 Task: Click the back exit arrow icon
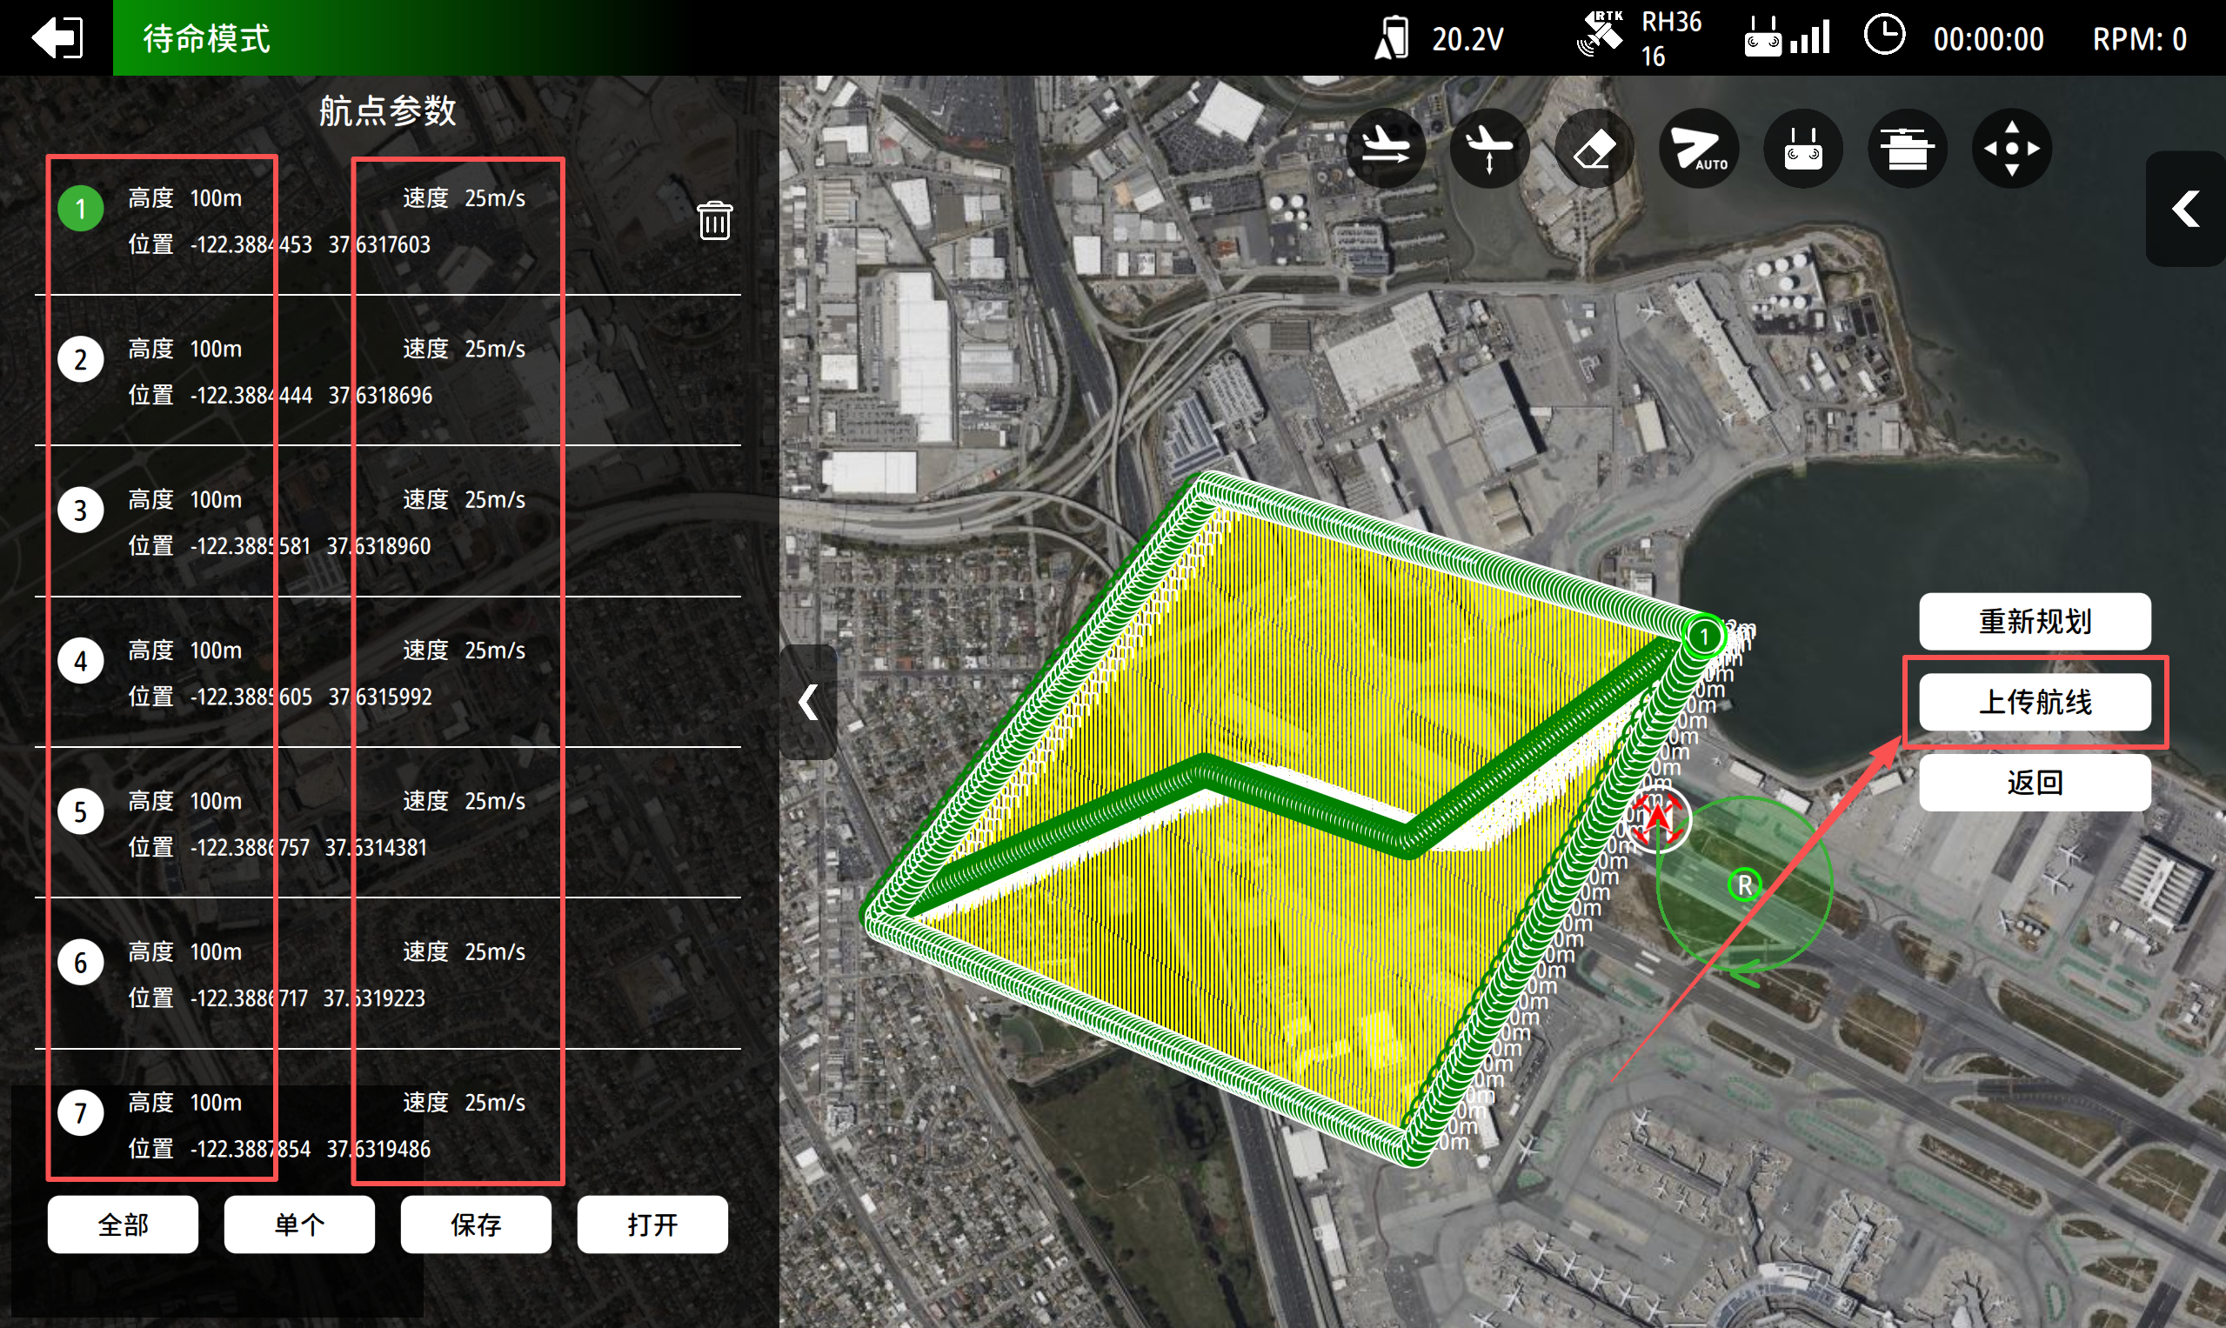[57, 37]
